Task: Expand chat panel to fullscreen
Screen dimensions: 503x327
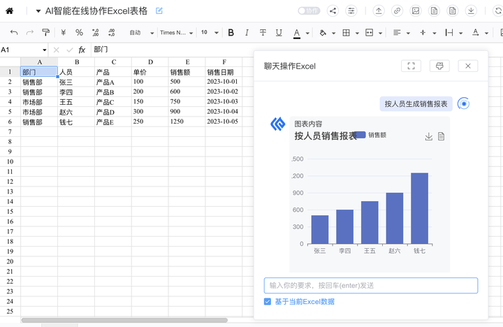Action: (411, 66)
